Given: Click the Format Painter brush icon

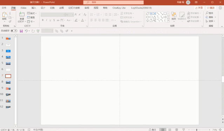Looking at the screenshot, I should (x=10, y=21).
